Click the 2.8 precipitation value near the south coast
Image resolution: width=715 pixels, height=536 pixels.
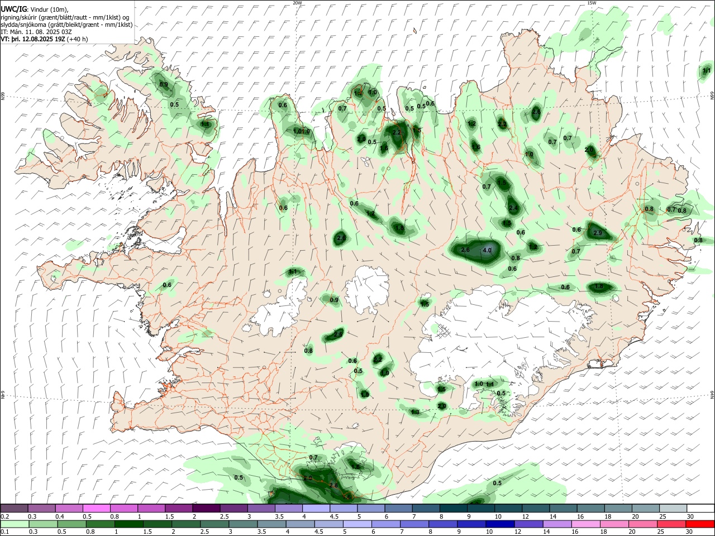pos(333,486)
